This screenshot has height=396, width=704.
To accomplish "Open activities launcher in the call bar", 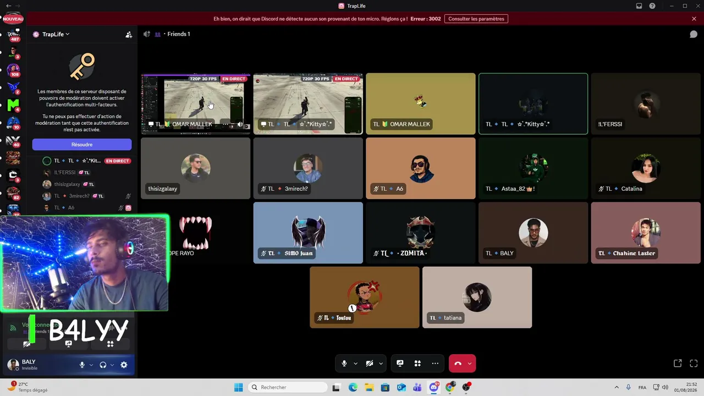I will click(417, 364).
